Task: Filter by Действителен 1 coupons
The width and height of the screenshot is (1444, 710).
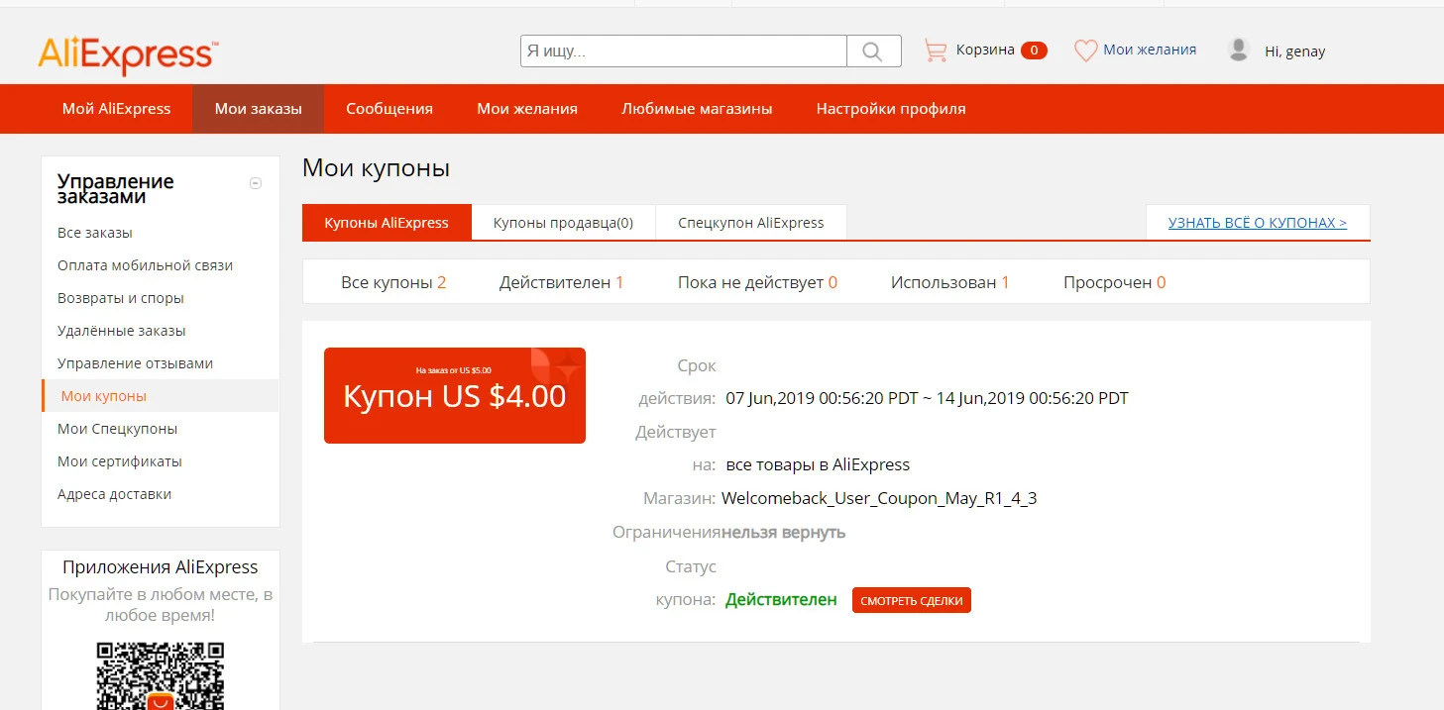Action: point(562,282)
